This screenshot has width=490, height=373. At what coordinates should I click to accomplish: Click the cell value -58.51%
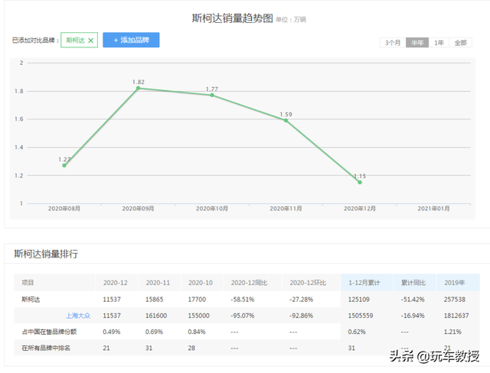[x=243, y=300]
